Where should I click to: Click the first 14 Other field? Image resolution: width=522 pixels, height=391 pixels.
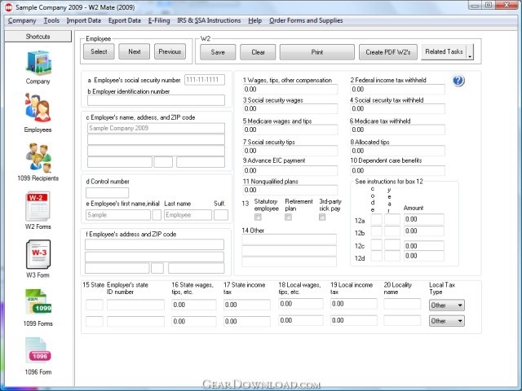289,239
